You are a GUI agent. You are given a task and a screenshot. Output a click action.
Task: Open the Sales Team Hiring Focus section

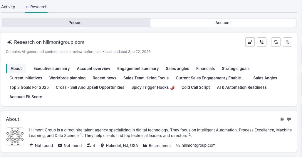point(146,78)
